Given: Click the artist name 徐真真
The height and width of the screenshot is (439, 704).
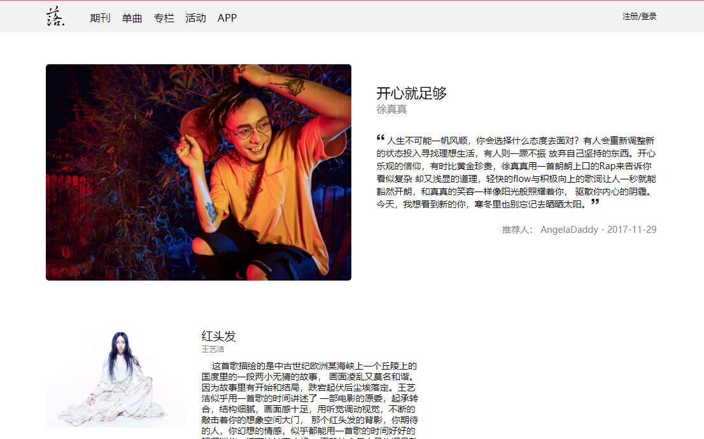Looking at the screenshot, I should click(391, 109).
